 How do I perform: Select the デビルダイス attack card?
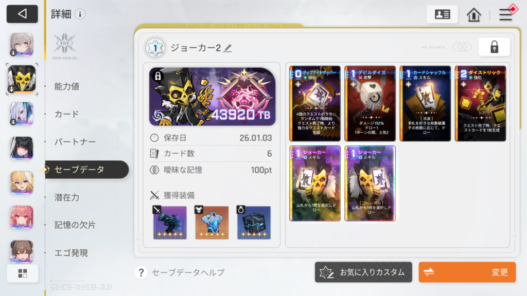(x=370, y=103)
